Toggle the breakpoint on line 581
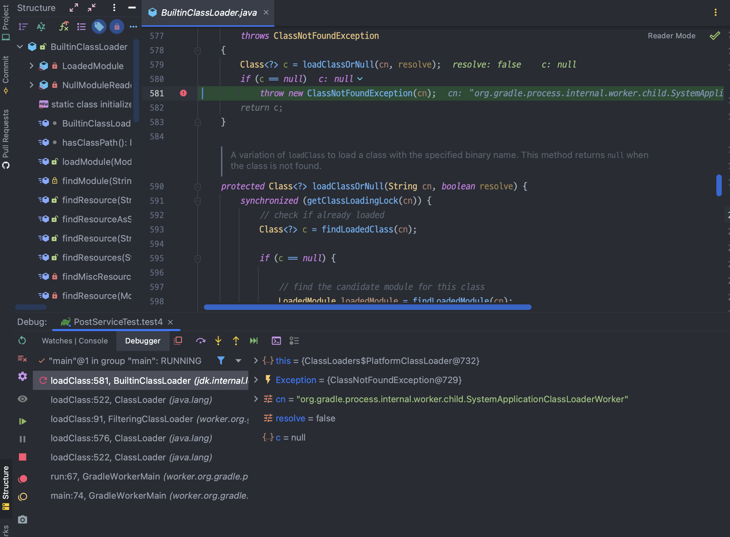The width and height of the screenshot is (730, 537). (183, 93)
